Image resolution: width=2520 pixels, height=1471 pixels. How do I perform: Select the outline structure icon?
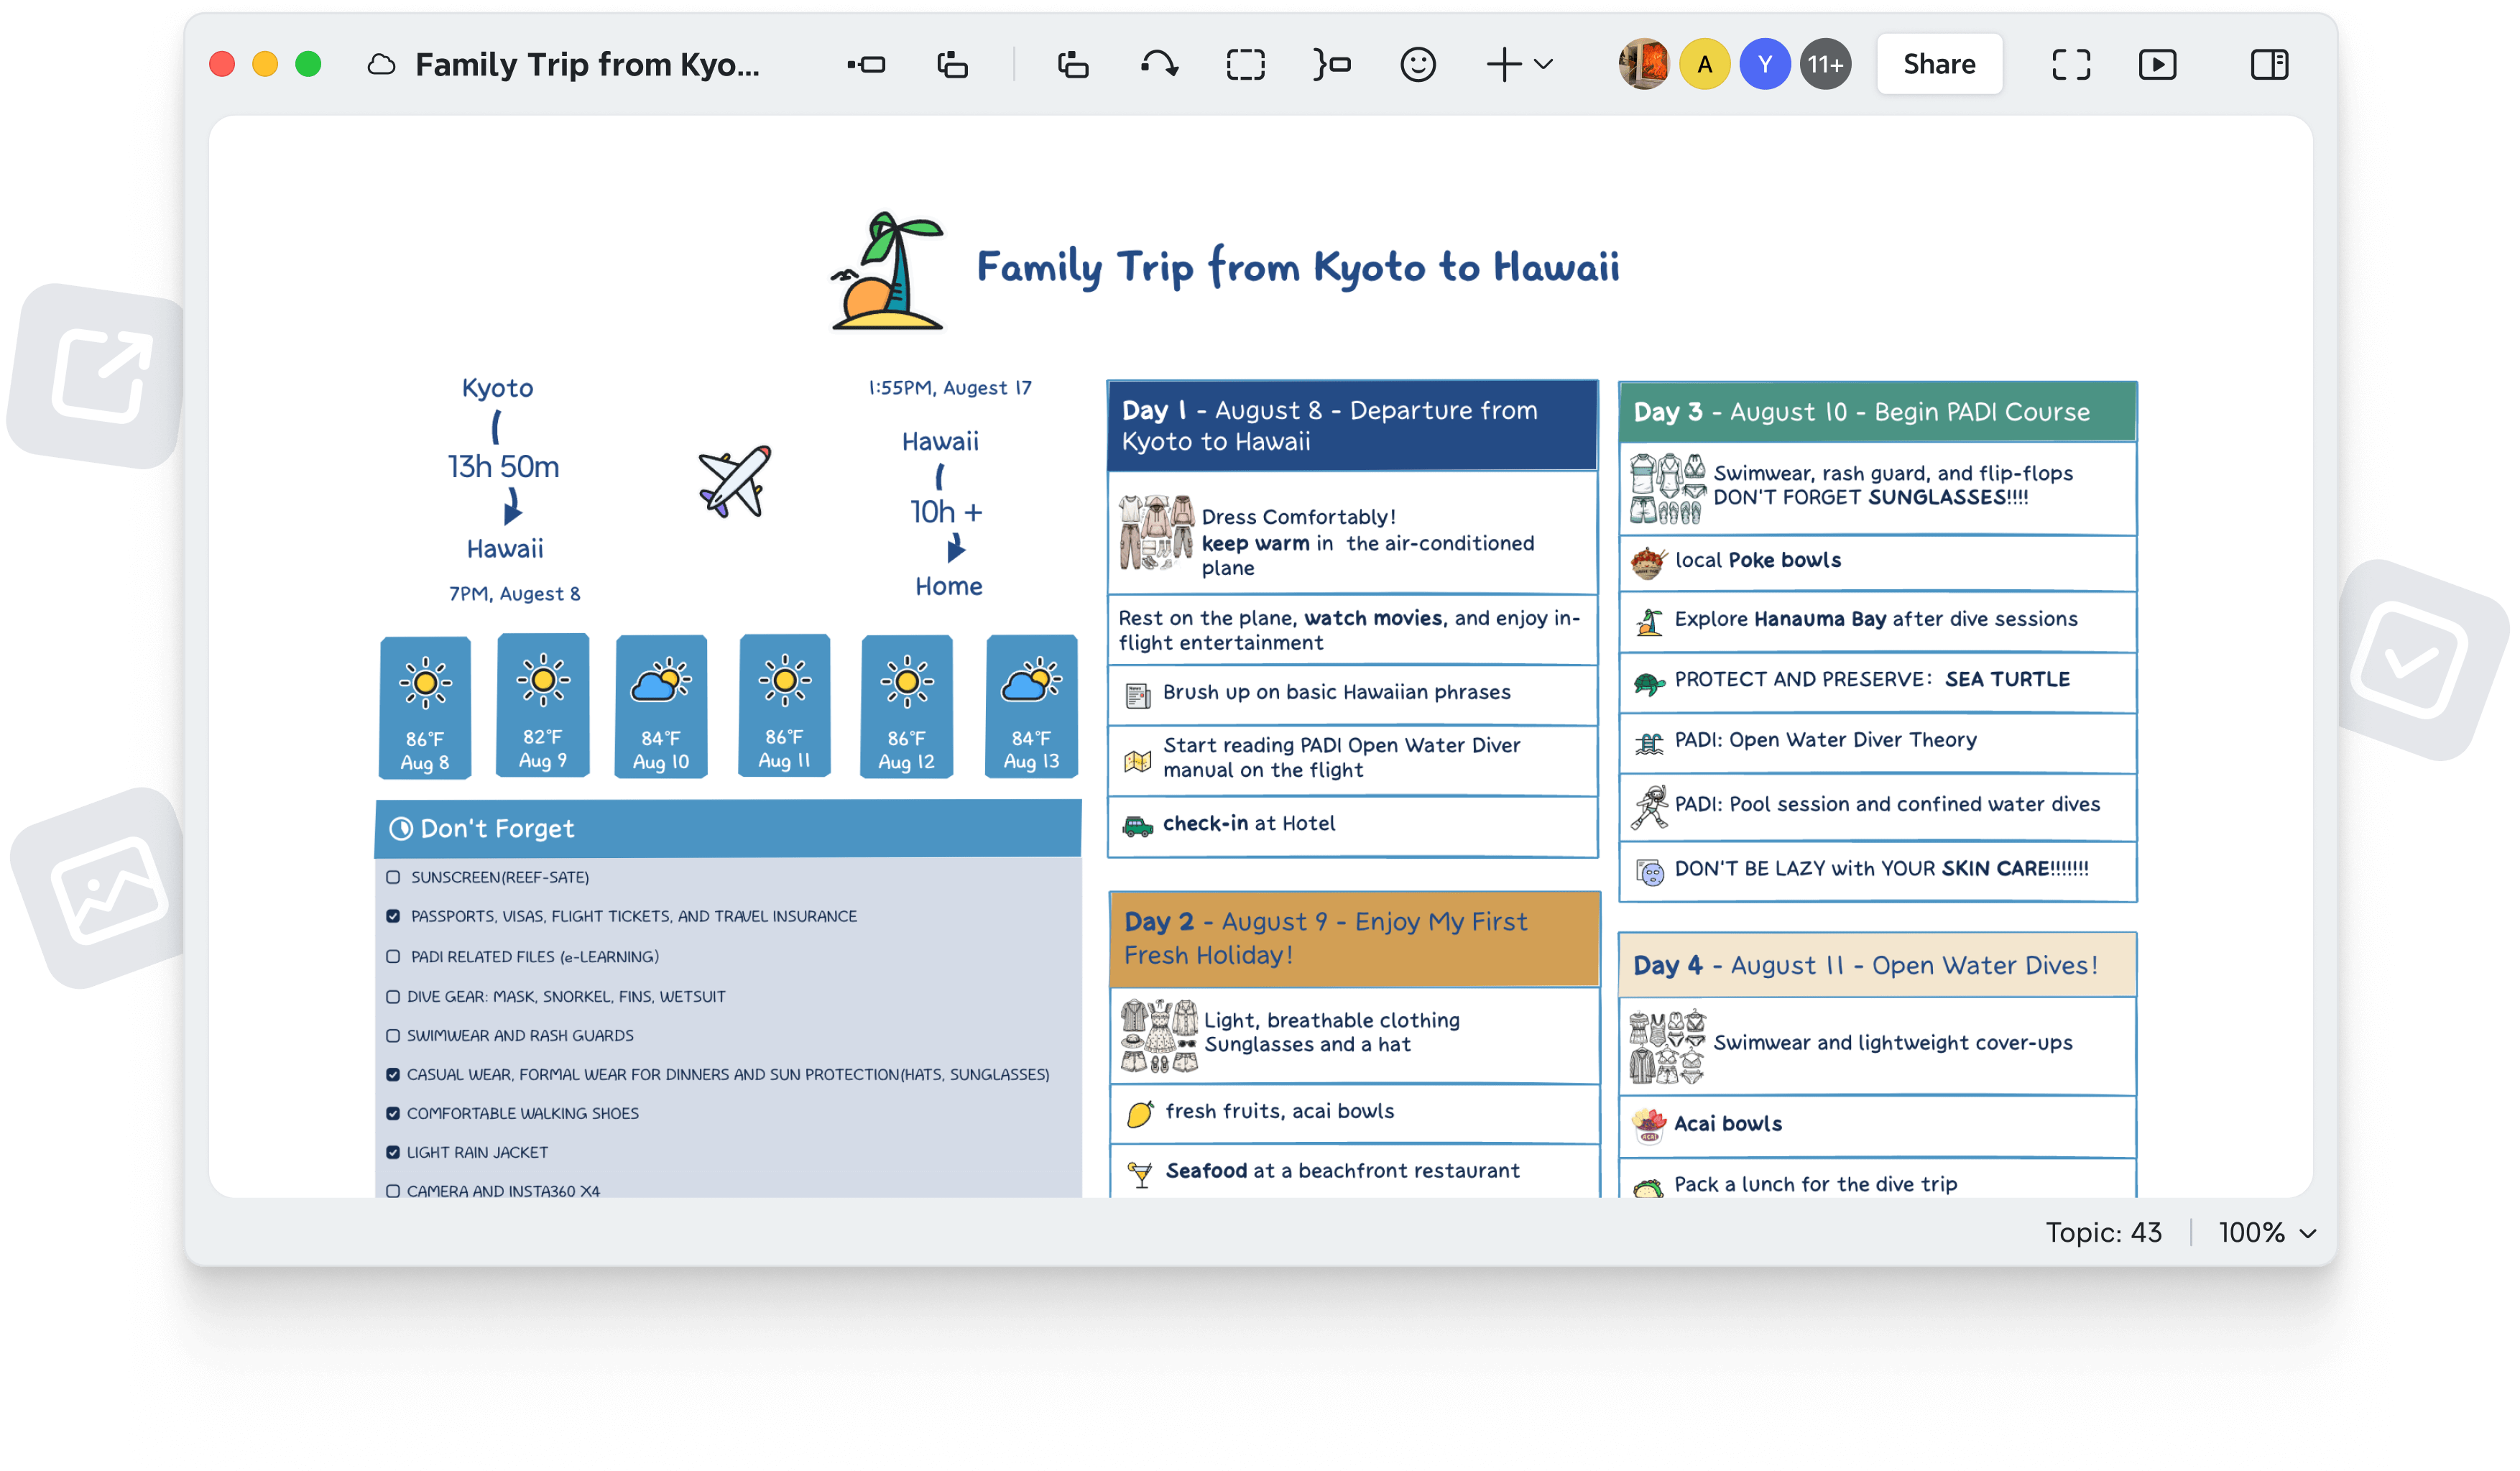tap(1072, 64)
